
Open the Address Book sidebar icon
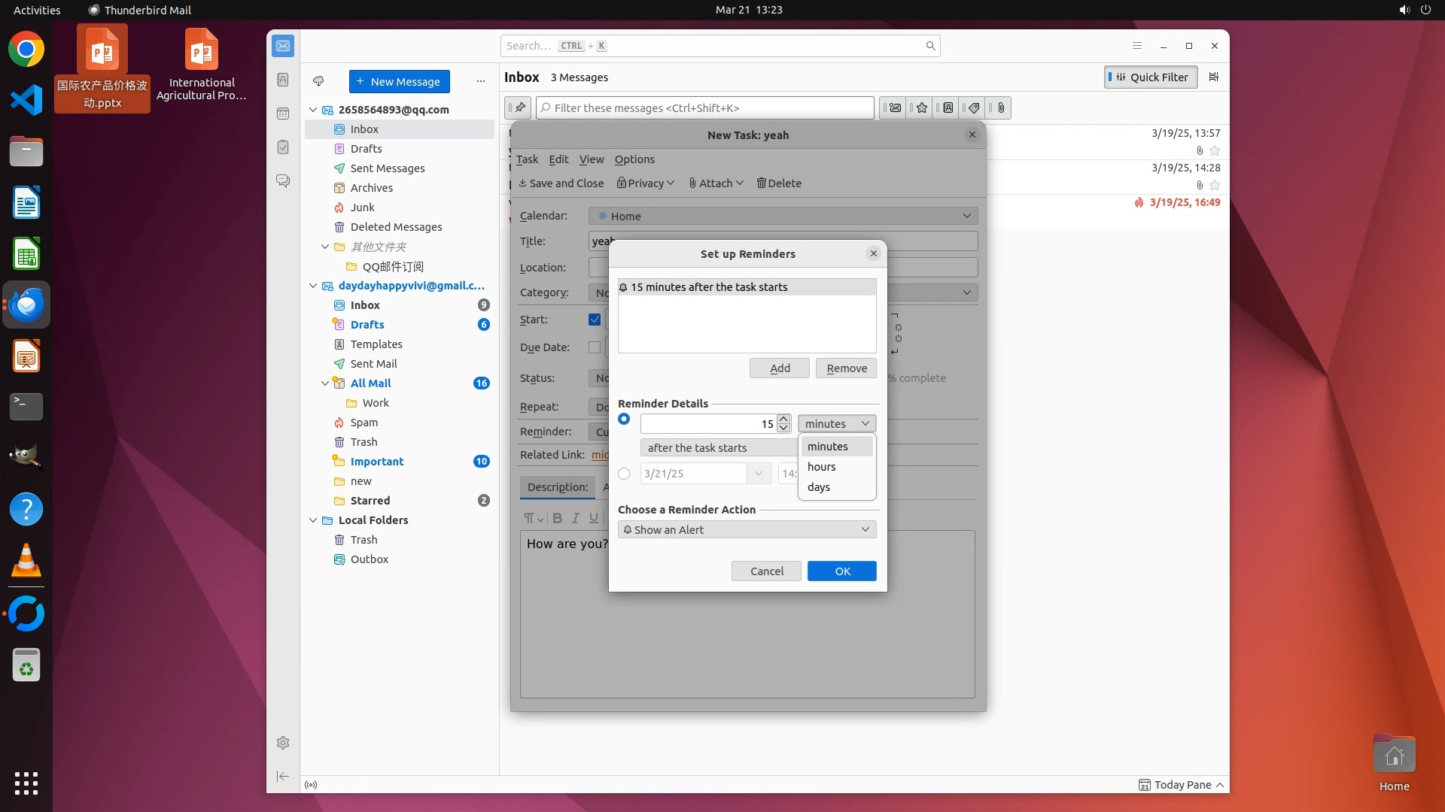[x=283, y=80]
